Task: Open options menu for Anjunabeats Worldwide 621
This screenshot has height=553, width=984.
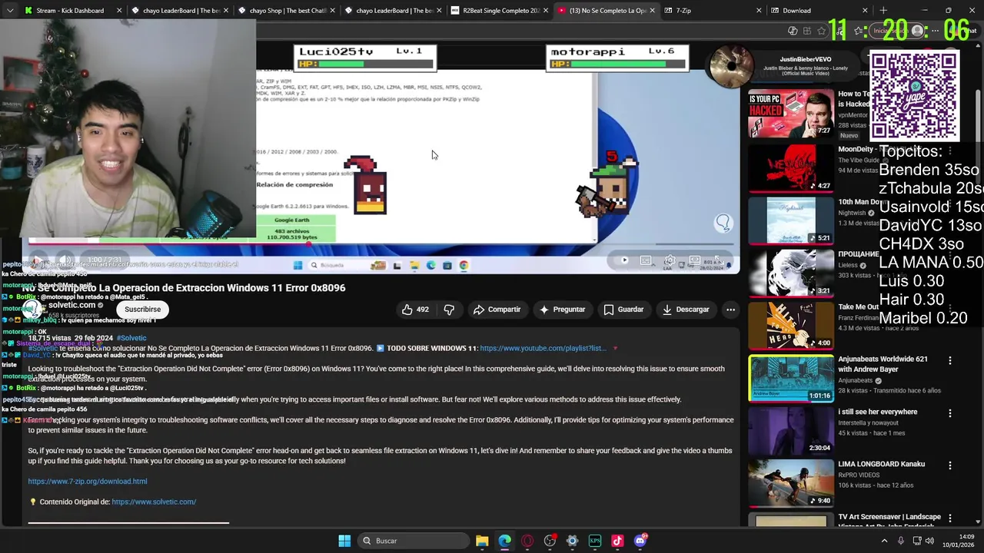Action: point(950,360)
